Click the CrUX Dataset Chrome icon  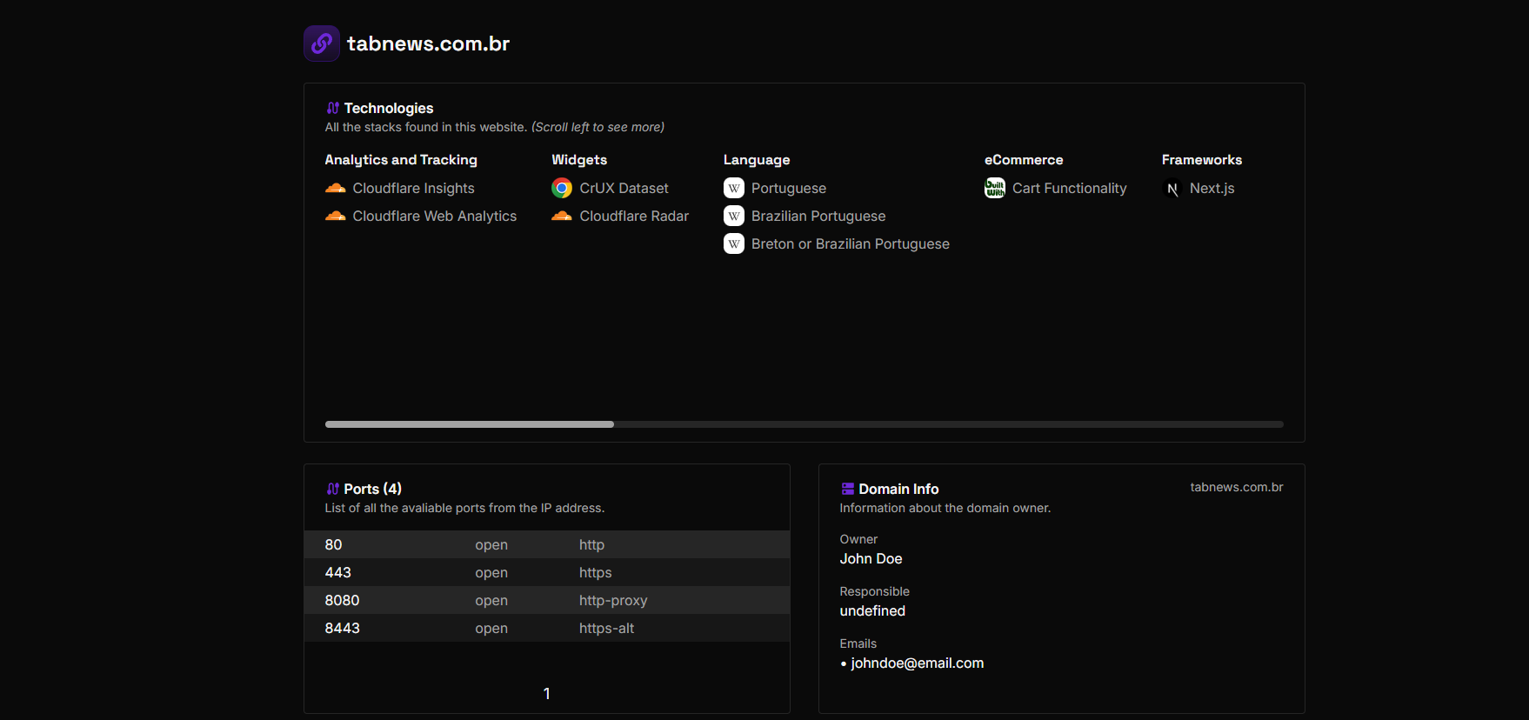click(562, 188)
